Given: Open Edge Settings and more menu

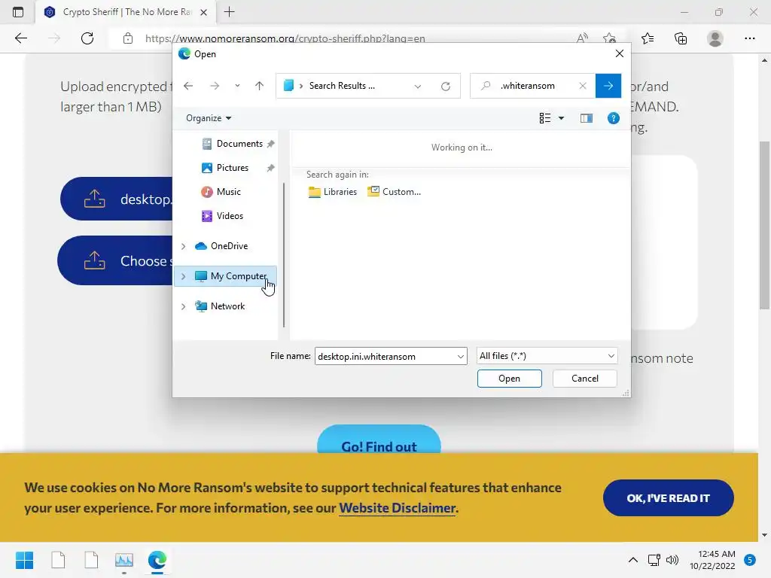Looking at the screenshot, I should [749, 38].
